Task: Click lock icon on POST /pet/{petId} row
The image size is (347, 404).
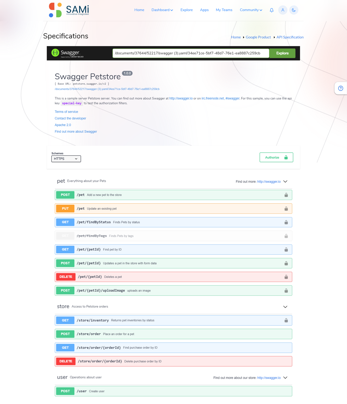Action: (x=286, y=263)
